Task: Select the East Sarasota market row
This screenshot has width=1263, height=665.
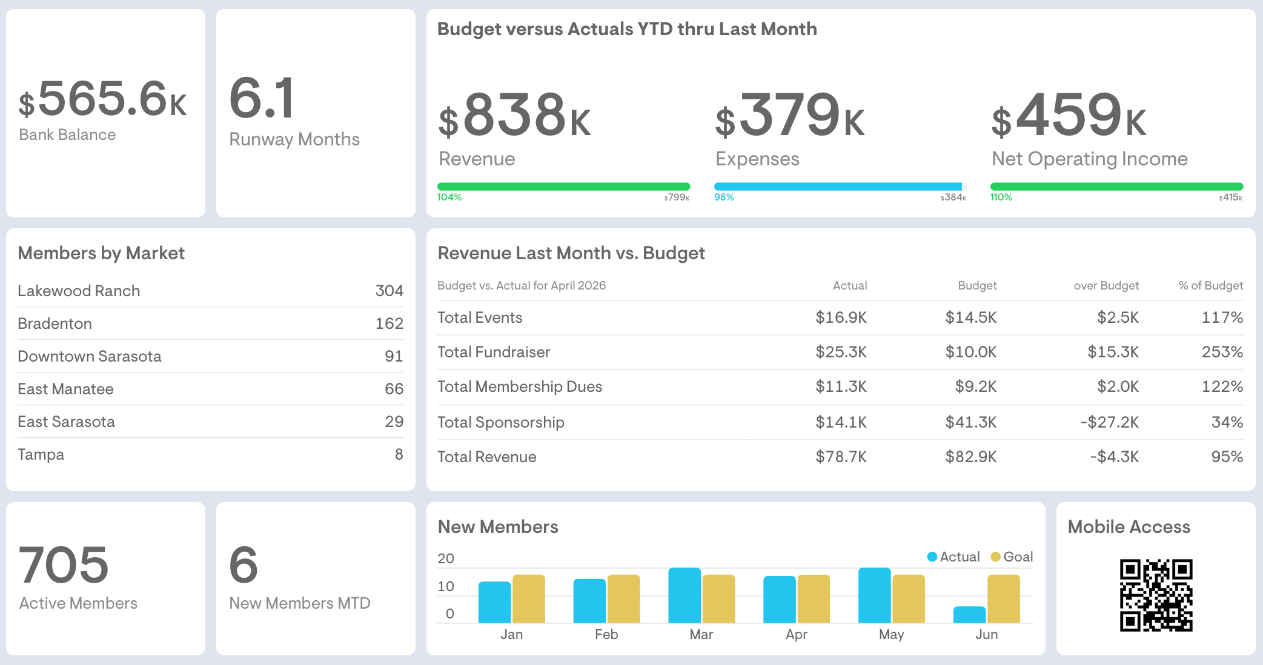Action: [x=210, y=422]
